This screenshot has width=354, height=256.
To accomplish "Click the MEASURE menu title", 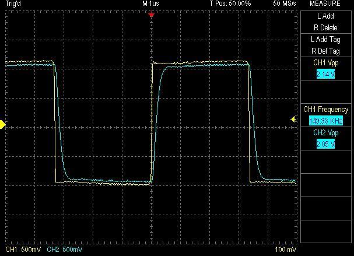I will [325, 3].
